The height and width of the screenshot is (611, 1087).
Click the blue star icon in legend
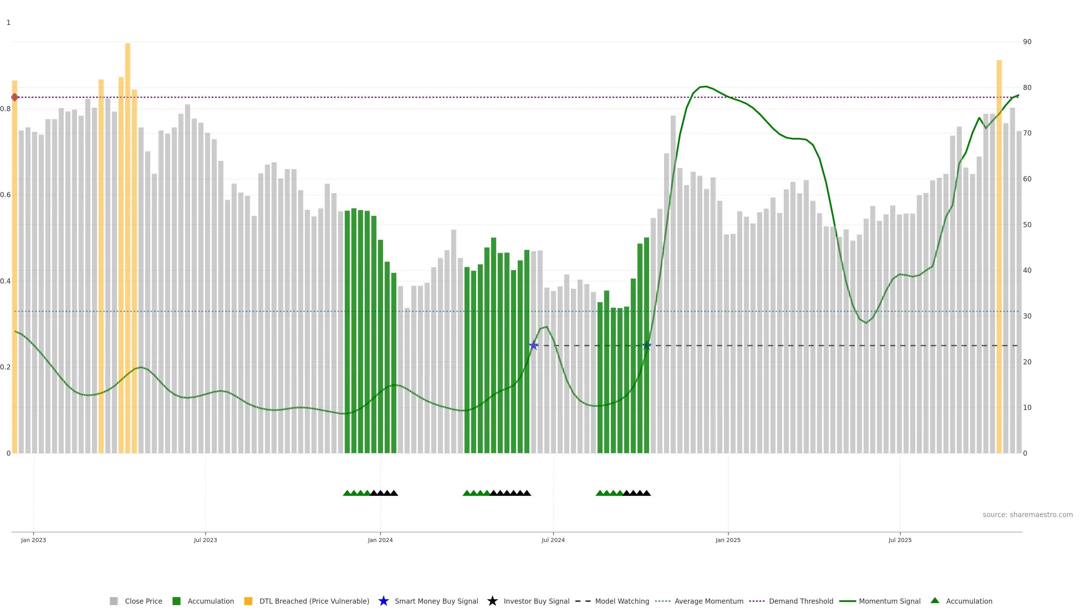click(x=383, y=601)
